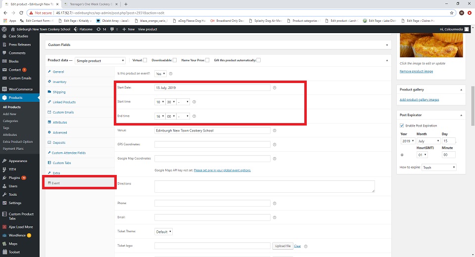Open the Simple product type dropdown

(x=100, y=61)
